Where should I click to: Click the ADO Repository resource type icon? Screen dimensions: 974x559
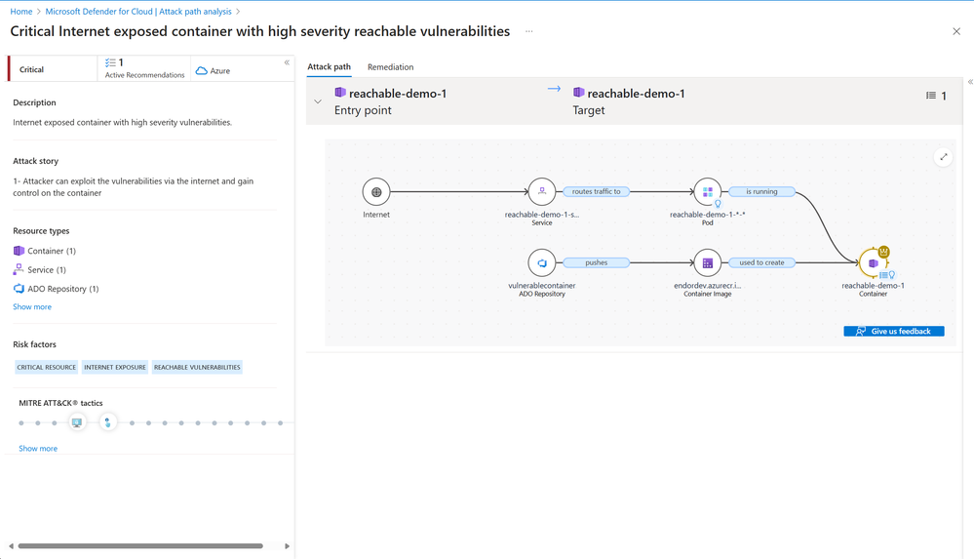pos(19,289)
